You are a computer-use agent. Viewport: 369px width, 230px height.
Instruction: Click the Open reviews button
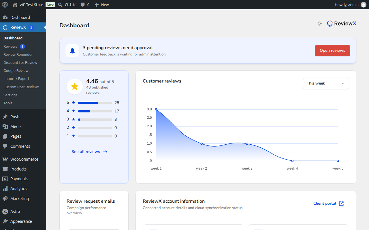pos(332,51)
